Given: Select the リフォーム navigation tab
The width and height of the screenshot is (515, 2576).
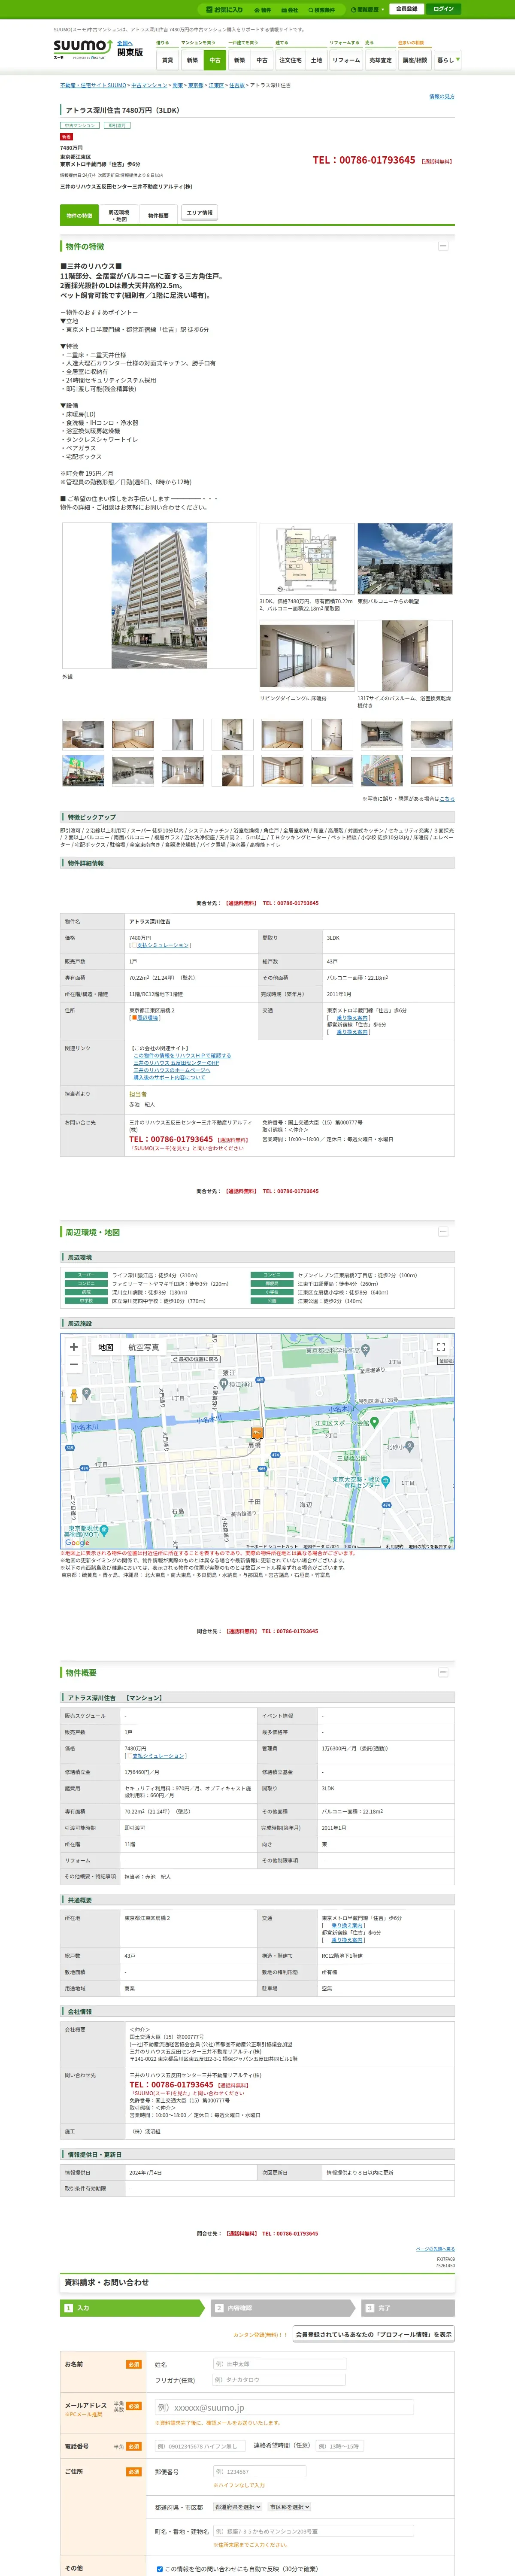Looking at the screenshot, I should tap(346, 60).
